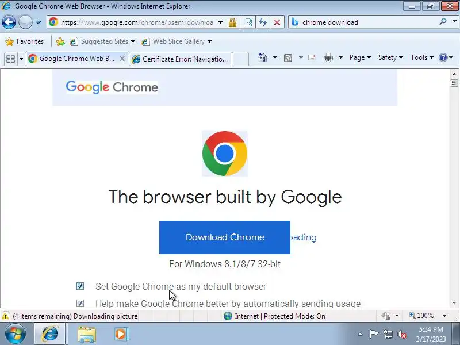Screen dimensions: 460x345
Task: Click the large Chrome logo image
Action: (225, 154)
